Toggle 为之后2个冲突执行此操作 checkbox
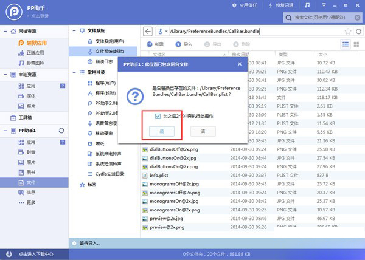This screenshot has width=365, height=260. (x=158, y=116)
